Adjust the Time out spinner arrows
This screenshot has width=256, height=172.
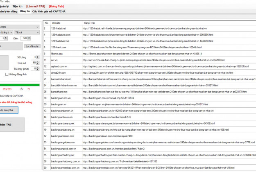[x=38, y=63]
